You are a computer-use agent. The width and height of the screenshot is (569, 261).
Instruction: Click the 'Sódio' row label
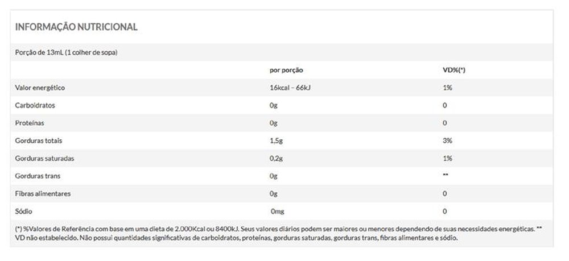coord(24,211)
